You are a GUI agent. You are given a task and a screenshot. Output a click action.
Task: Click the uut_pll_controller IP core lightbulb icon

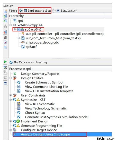[x=23, y=34]
